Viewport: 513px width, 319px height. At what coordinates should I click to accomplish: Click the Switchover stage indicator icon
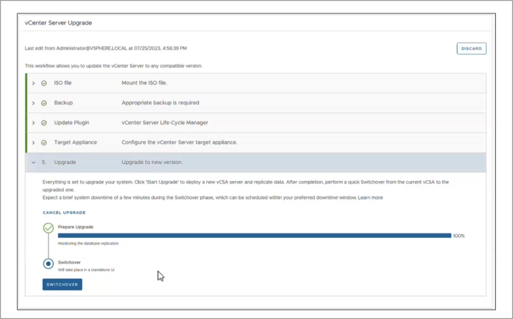48,263
